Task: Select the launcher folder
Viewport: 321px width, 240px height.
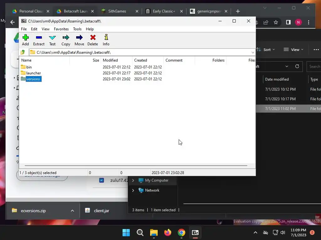Action: pos(33,73)
